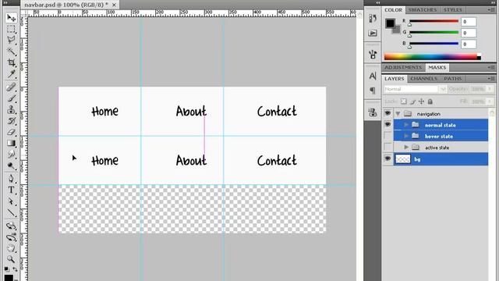Screen dimensions: 499x281
Task: Switch to the Styles tab
Action: tap(452, 10)
